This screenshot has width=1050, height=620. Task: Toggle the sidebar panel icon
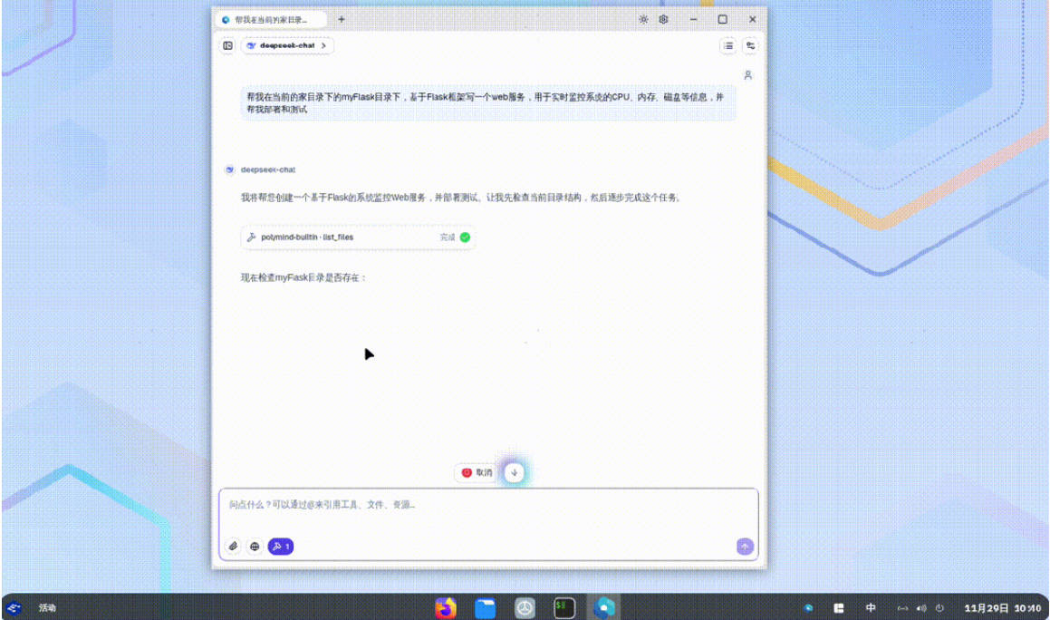(227, 45)
